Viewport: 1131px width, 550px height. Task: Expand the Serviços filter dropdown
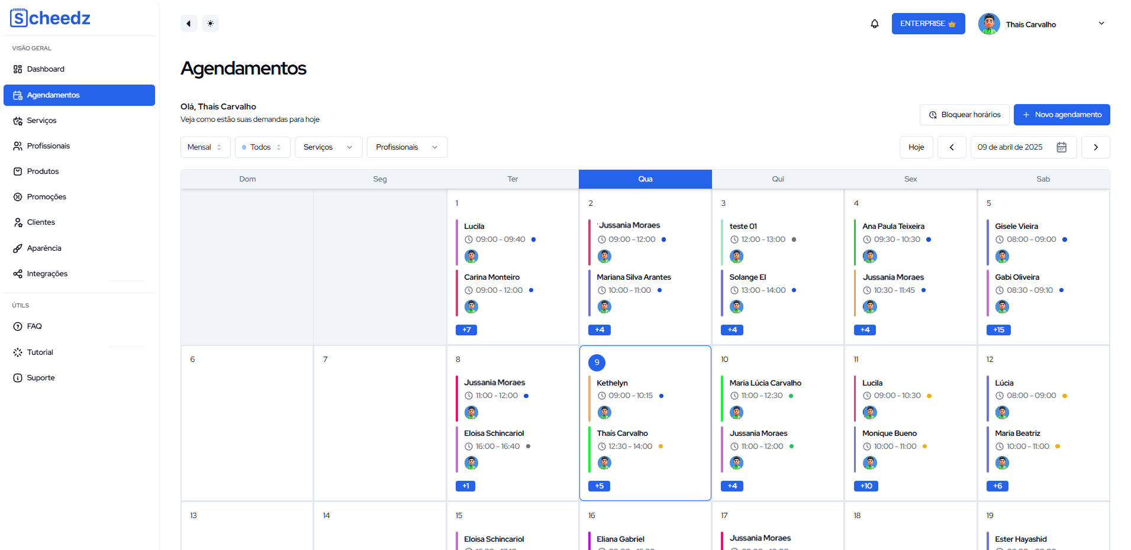[x=328, y=147]
